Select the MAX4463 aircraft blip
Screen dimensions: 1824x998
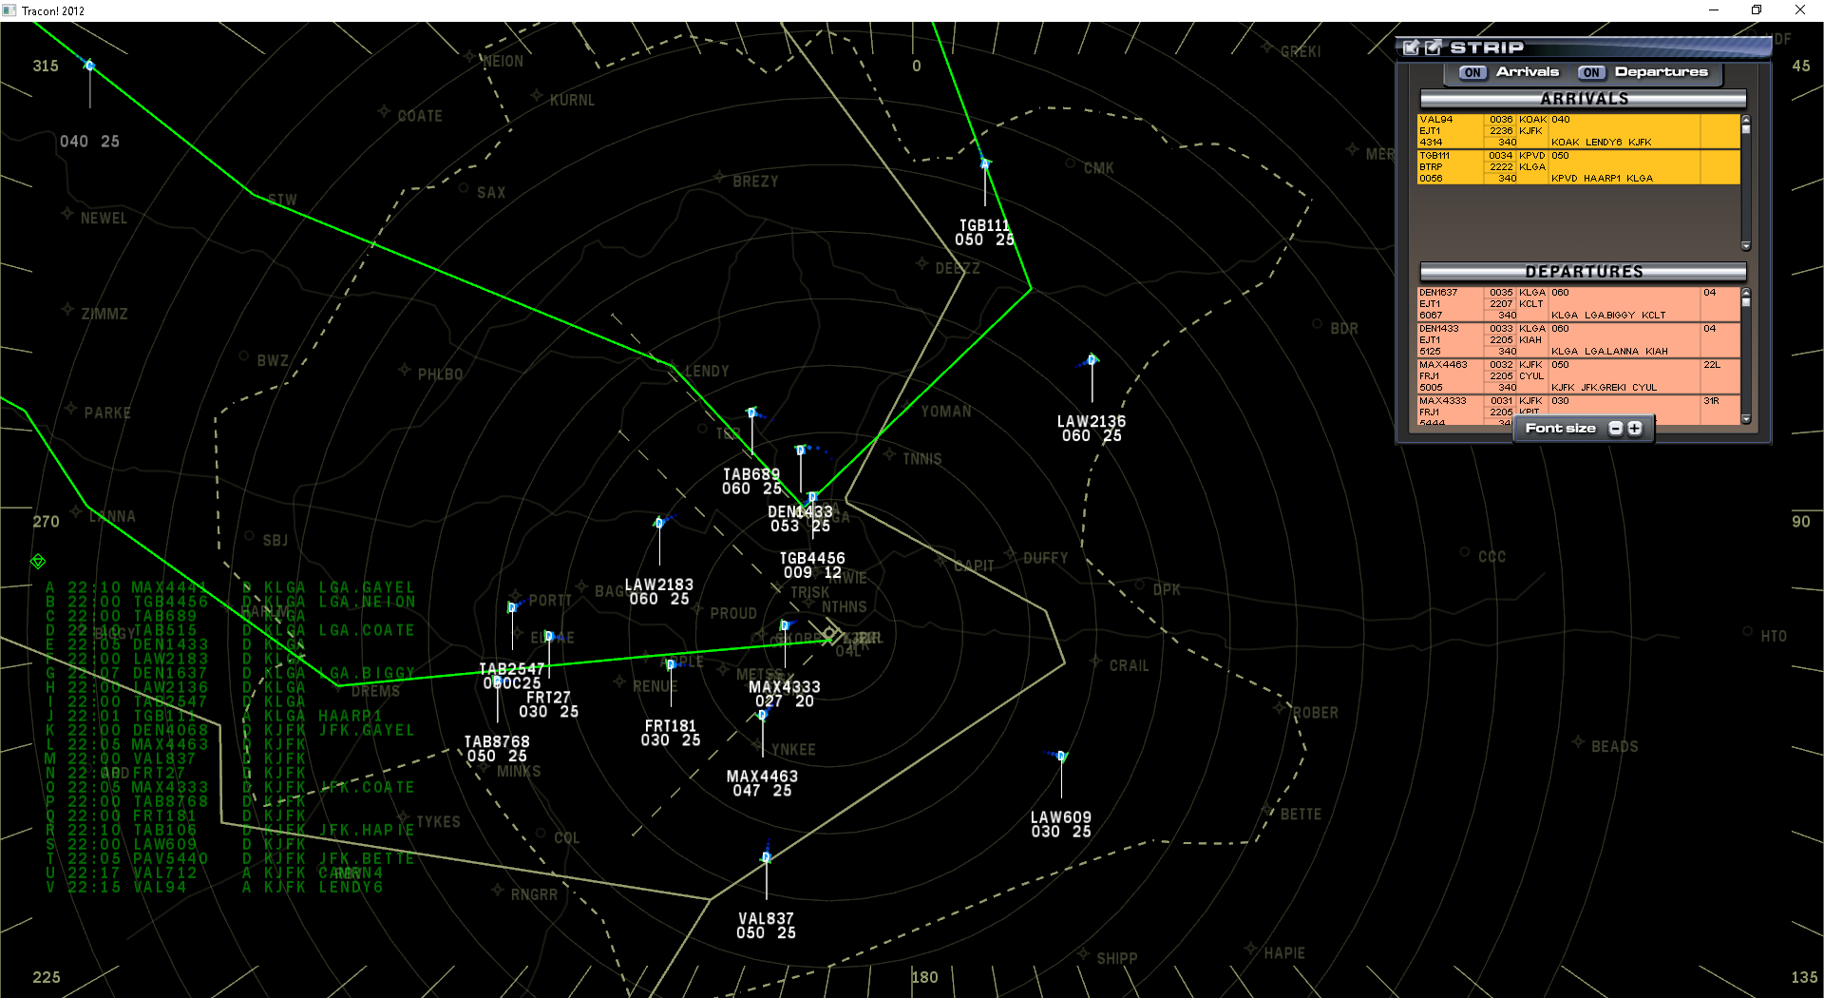point(763,715)
